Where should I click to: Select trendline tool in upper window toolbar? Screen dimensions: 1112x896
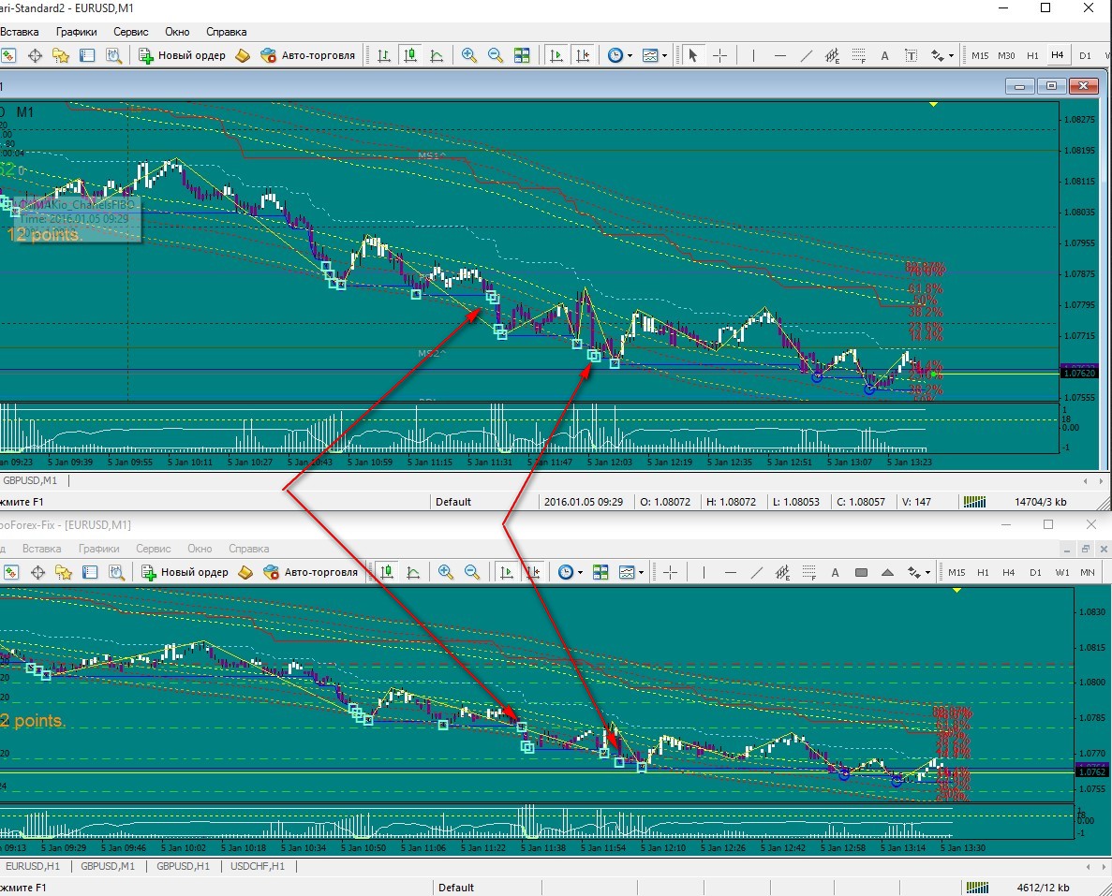point(807,55)
